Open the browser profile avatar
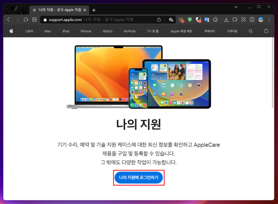Image resolution: width=278 pixels, height=204 pixels. coord(261,20)
